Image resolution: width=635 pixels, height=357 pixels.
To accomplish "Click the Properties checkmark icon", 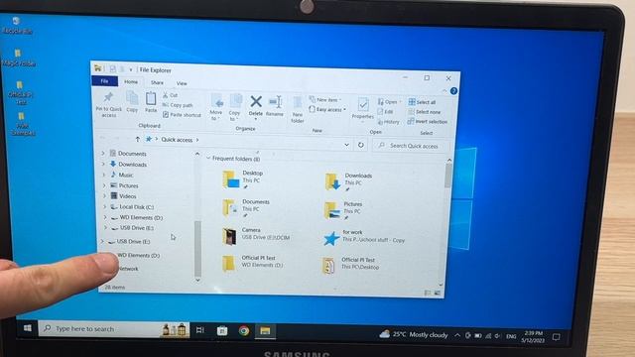I will [x=363, y=105].
